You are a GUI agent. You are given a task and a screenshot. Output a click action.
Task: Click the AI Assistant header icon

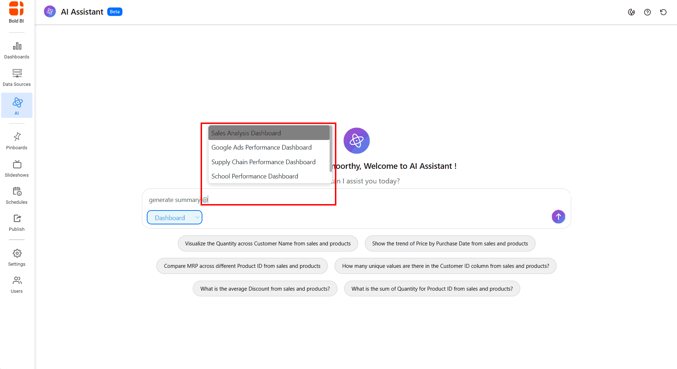(x=50, y=12)
